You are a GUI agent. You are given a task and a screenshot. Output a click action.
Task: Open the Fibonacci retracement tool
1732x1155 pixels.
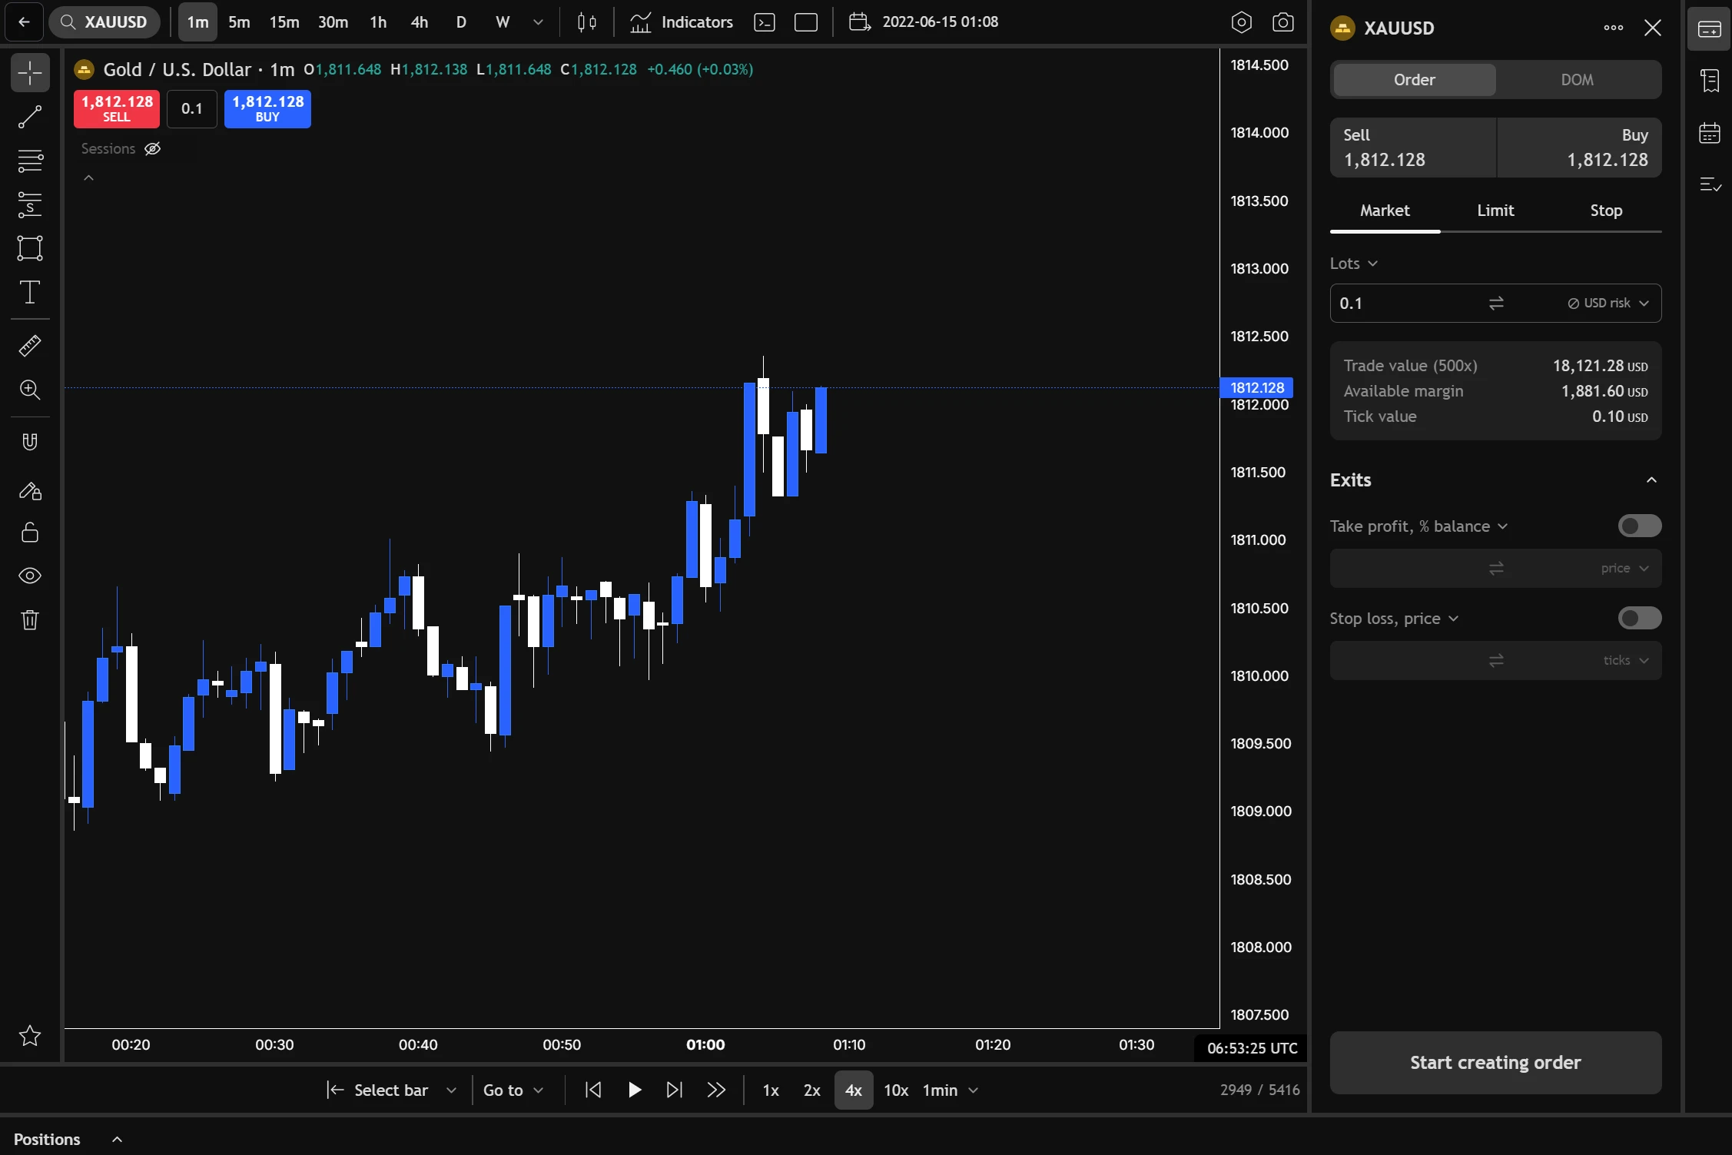pyautogui.click(x=30, y=161)
